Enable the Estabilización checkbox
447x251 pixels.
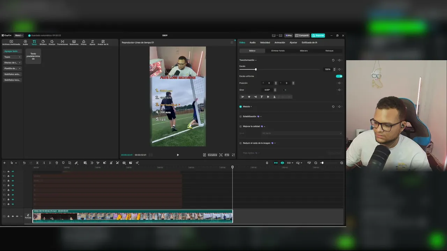[x=241, y=116]
